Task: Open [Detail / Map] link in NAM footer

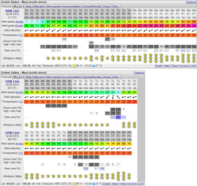Action: coord(162,66)
